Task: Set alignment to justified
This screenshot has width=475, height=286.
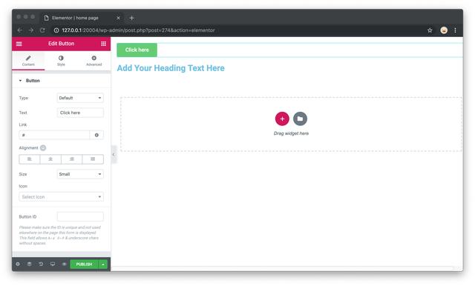Action: [x=93, y=159]
